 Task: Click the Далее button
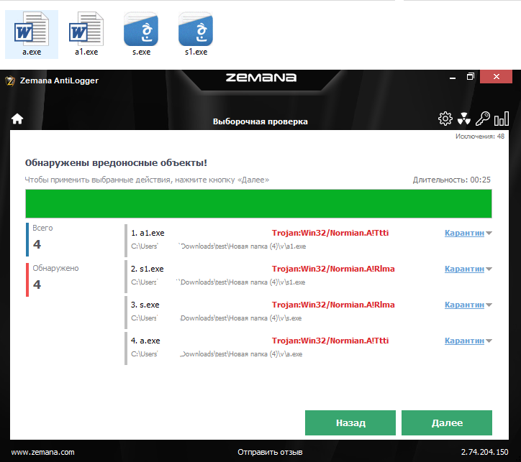coord(447,423)
